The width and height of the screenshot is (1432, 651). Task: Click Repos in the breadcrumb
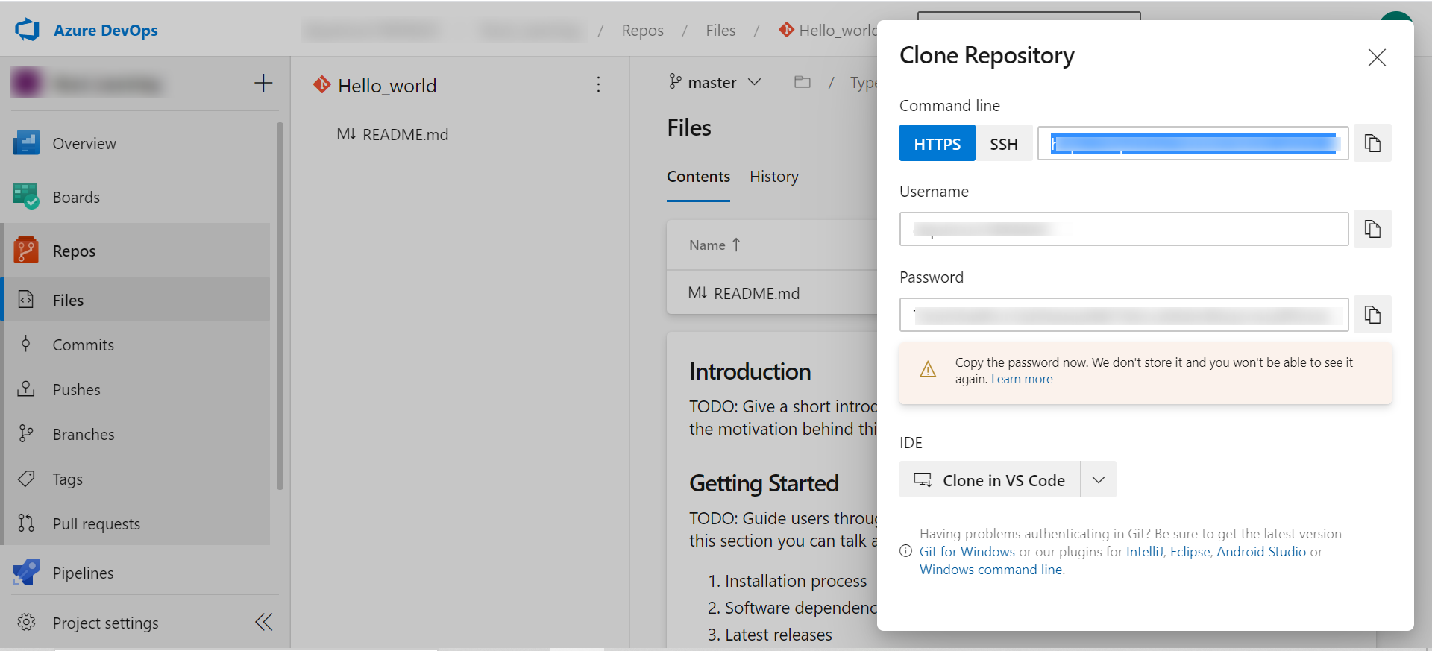[x=643, y=31]
